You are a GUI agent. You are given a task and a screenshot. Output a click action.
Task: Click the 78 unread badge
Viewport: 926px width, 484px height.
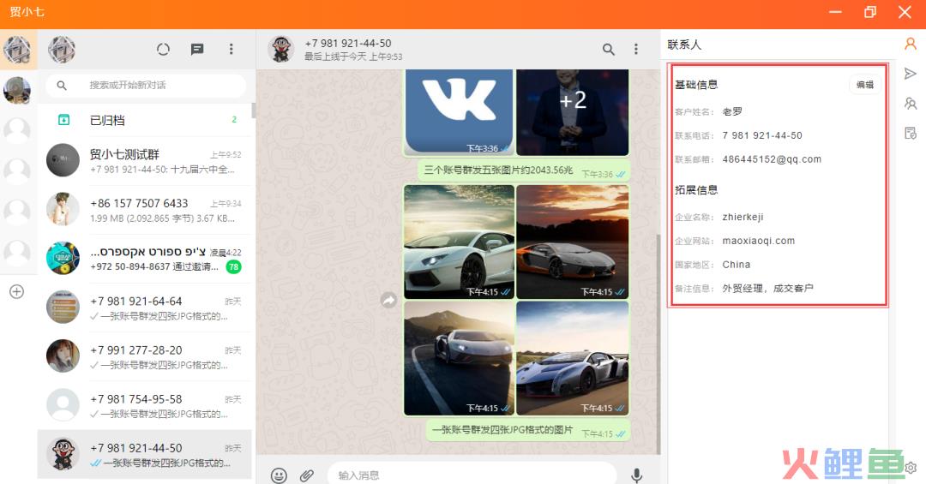click(234, 266)
